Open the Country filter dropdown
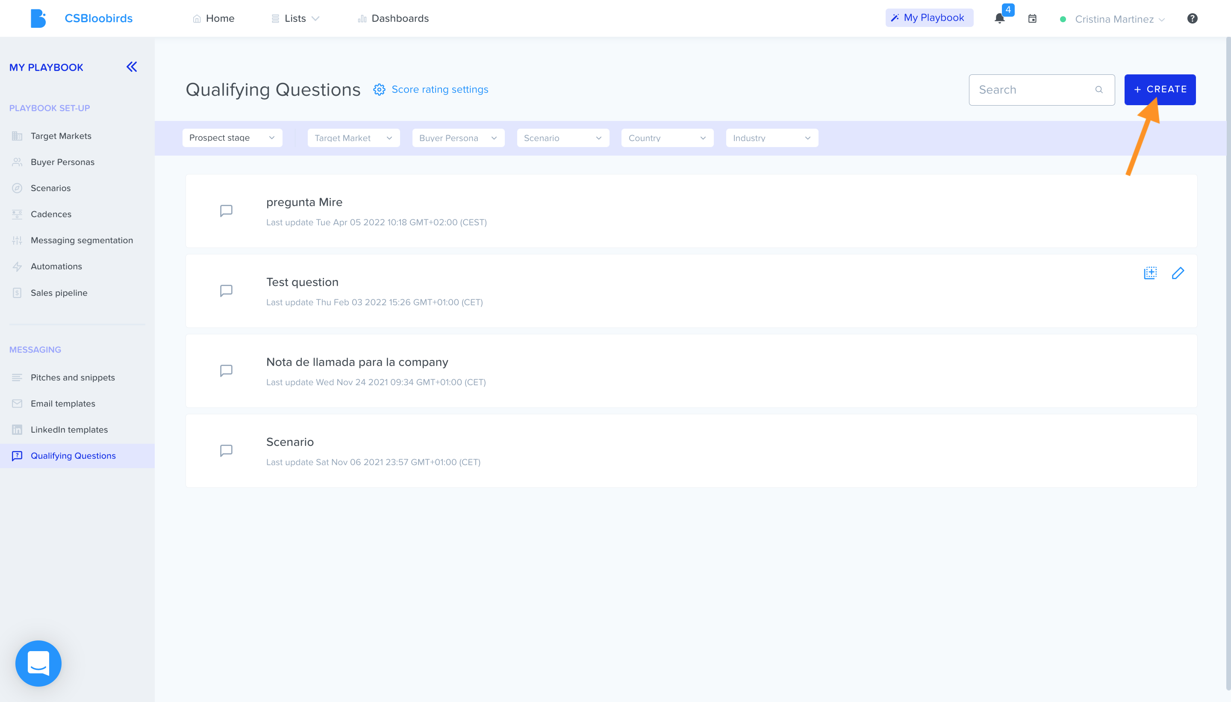The height and width of the screenshot is (702, 1231). 668,138
